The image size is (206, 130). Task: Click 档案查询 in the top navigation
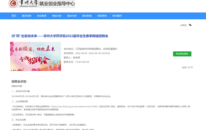pos(102,16)
